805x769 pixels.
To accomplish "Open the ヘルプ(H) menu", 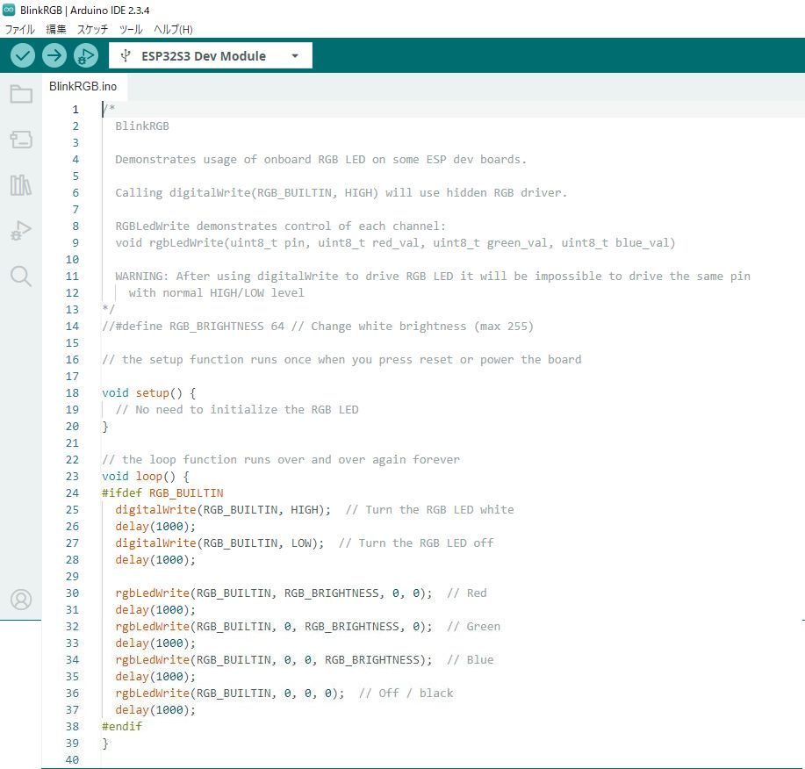I will (x=173, y=29).
